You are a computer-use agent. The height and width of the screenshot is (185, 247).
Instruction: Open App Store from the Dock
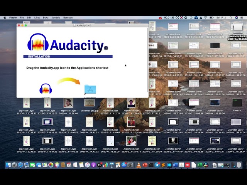tap(124, 165)
